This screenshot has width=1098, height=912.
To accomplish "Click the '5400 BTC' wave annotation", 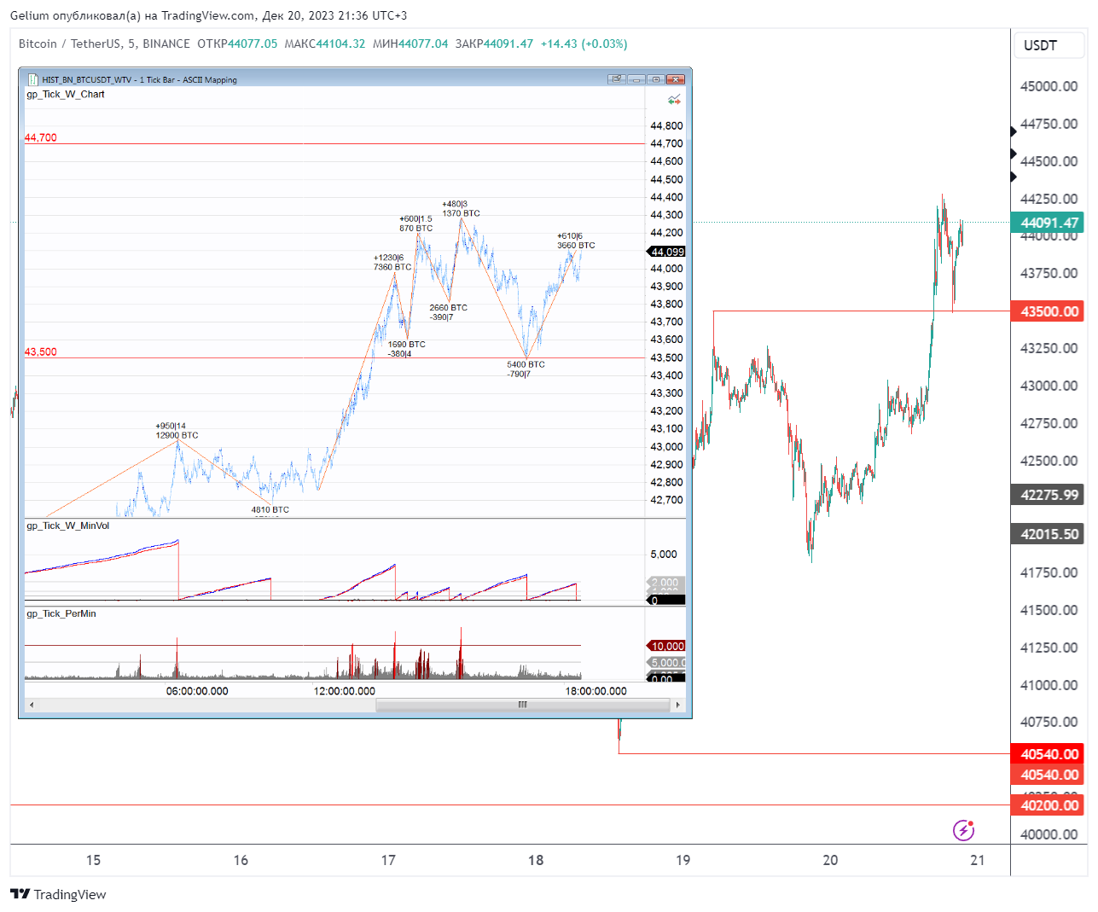I will tap(526, 364).
